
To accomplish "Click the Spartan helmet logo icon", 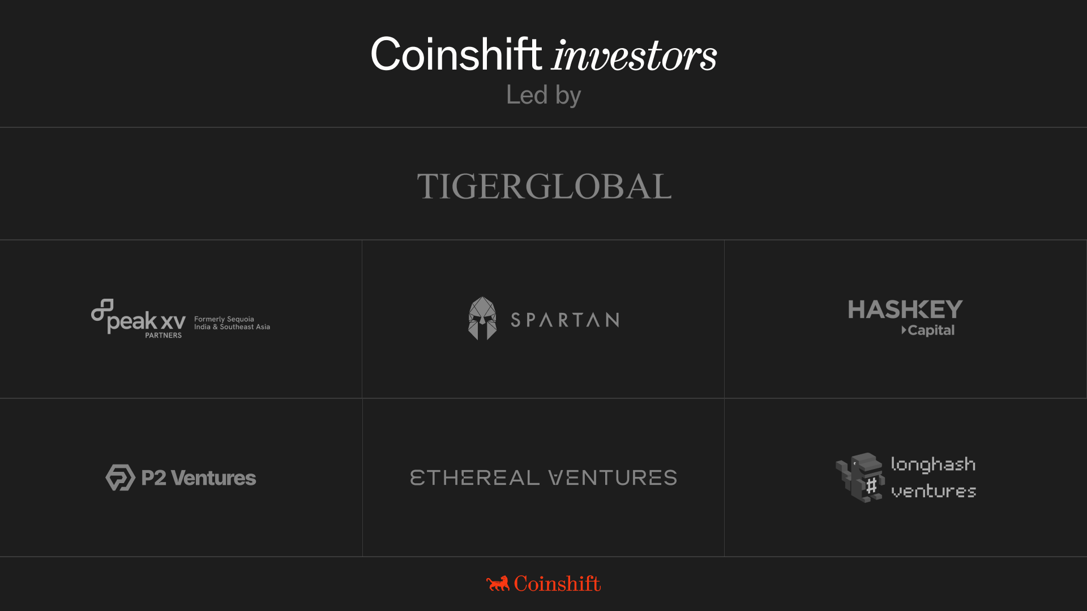I will 482,319.
